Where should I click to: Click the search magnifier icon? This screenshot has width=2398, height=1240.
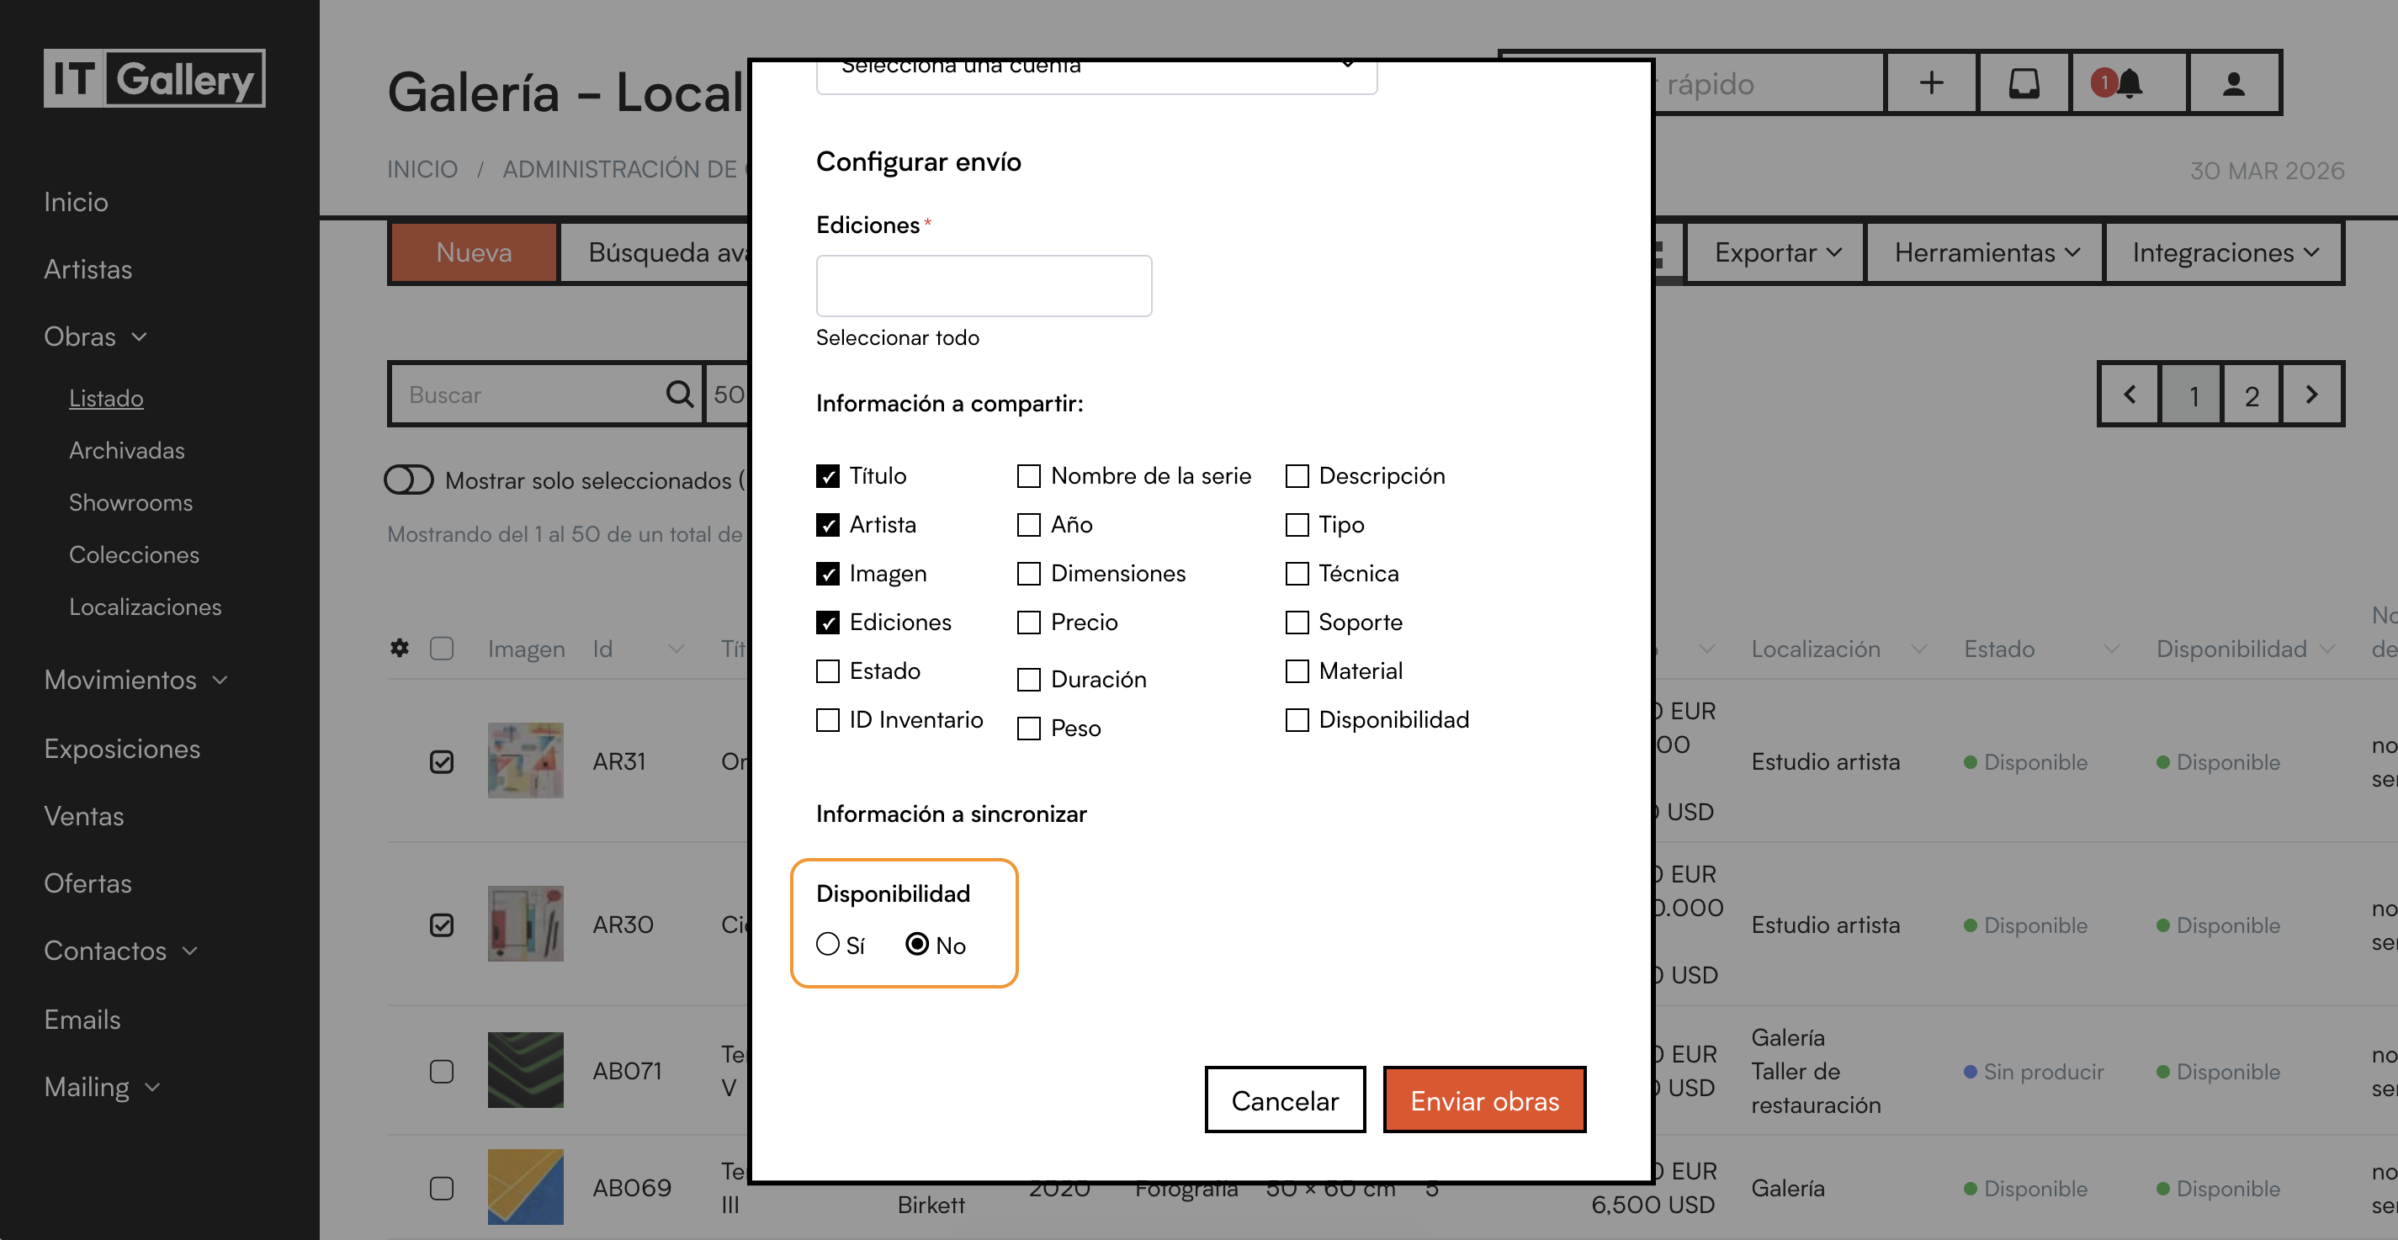tap(680, 394)
